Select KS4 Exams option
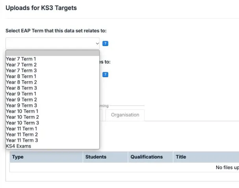The width and height of the screenshot is (239, 188). pos(53,146)
